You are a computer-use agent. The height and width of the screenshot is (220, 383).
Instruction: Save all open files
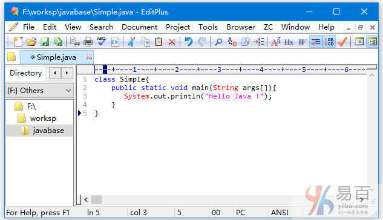(x=58, y=42)
